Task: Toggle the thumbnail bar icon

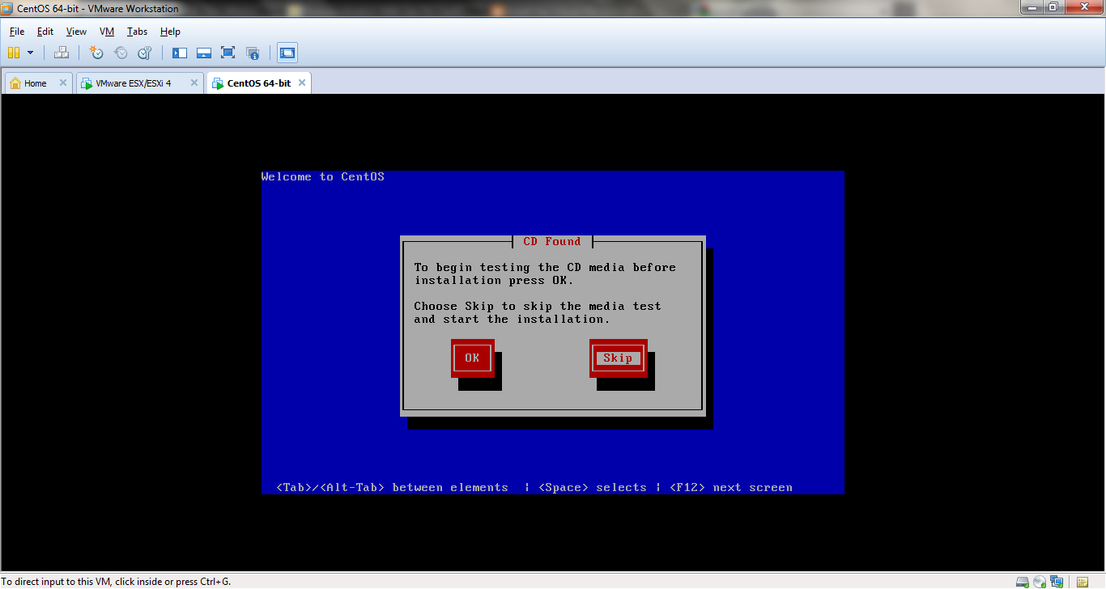Action: [x=204, y=53]
